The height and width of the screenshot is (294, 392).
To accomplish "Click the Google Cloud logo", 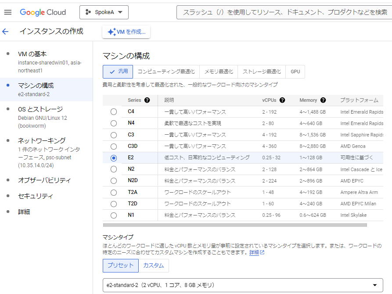I will [43, 12].
